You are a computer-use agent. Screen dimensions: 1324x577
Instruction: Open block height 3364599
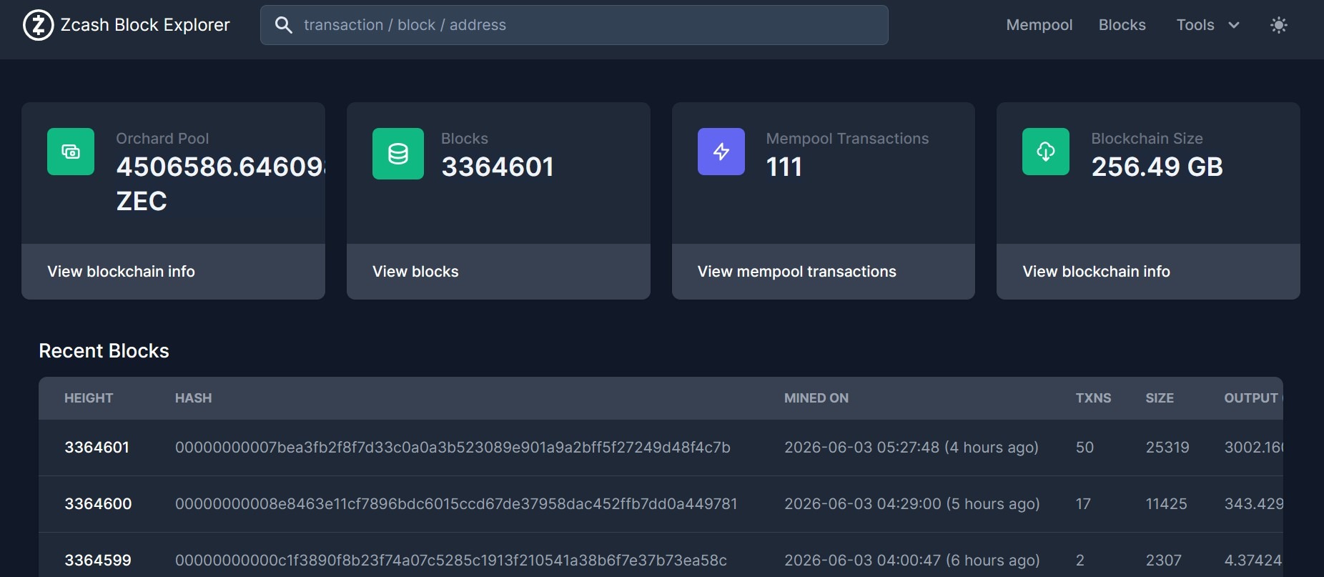click(x=98, y=561)
